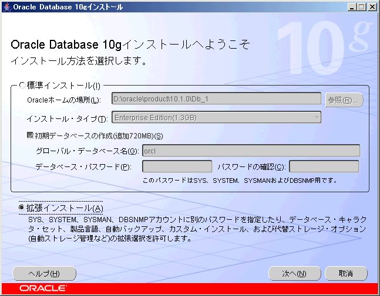This screenshot has width=380, height=296.
Task: Minimize the Oracle installer window
Action: [352, 7]
